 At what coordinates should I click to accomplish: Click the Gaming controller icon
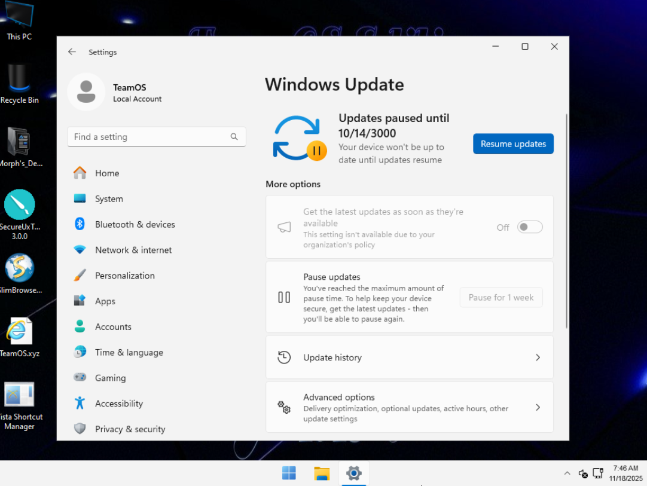pos(80,378)
